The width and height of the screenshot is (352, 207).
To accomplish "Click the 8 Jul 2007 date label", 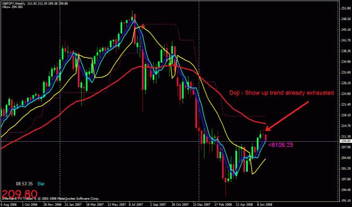I will 136,205.
